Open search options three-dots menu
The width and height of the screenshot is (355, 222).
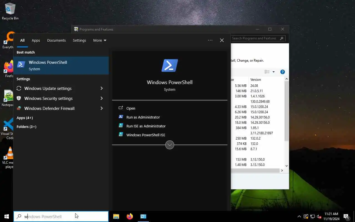coord(210,40)
